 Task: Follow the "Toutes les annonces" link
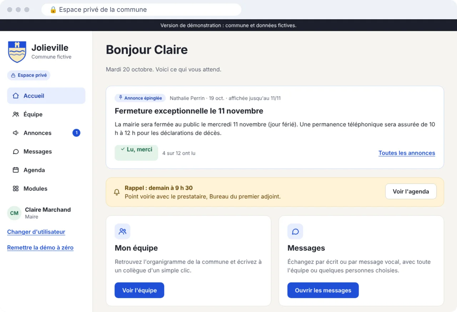(x=407, y=153)
